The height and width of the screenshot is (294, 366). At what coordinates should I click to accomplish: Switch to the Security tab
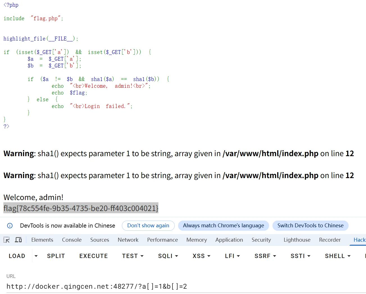pos(261,240)
